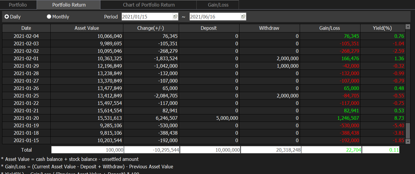This screenshot has height=174, width=415.
Task: Click the Asset Value column header
Action: (x=87, y=28)
